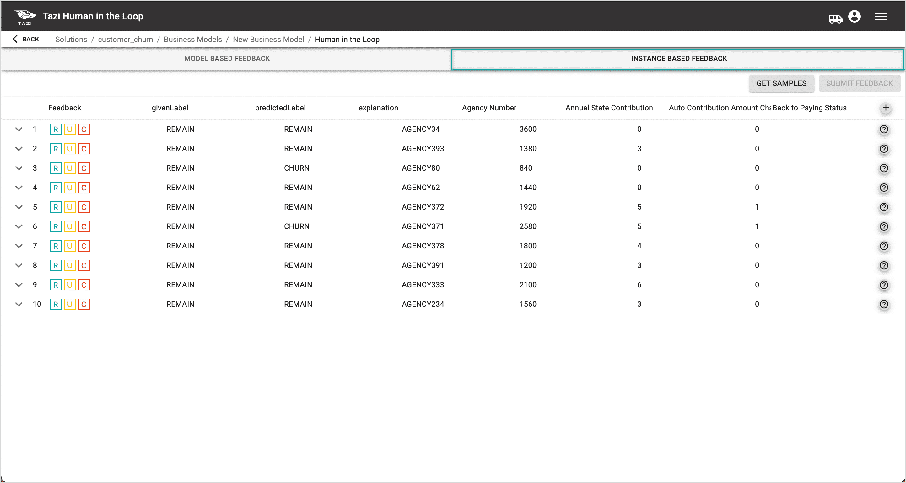
Task: Mark row 1 as R feedback
Action: [x=56, y=129]
